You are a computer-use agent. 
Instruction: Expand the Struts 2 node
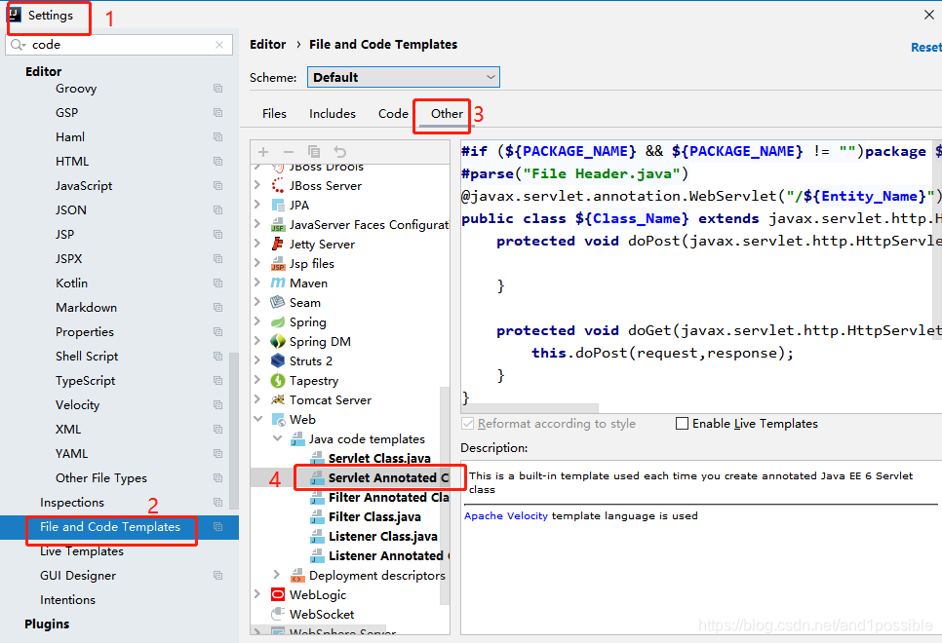[x=257, y=360]
